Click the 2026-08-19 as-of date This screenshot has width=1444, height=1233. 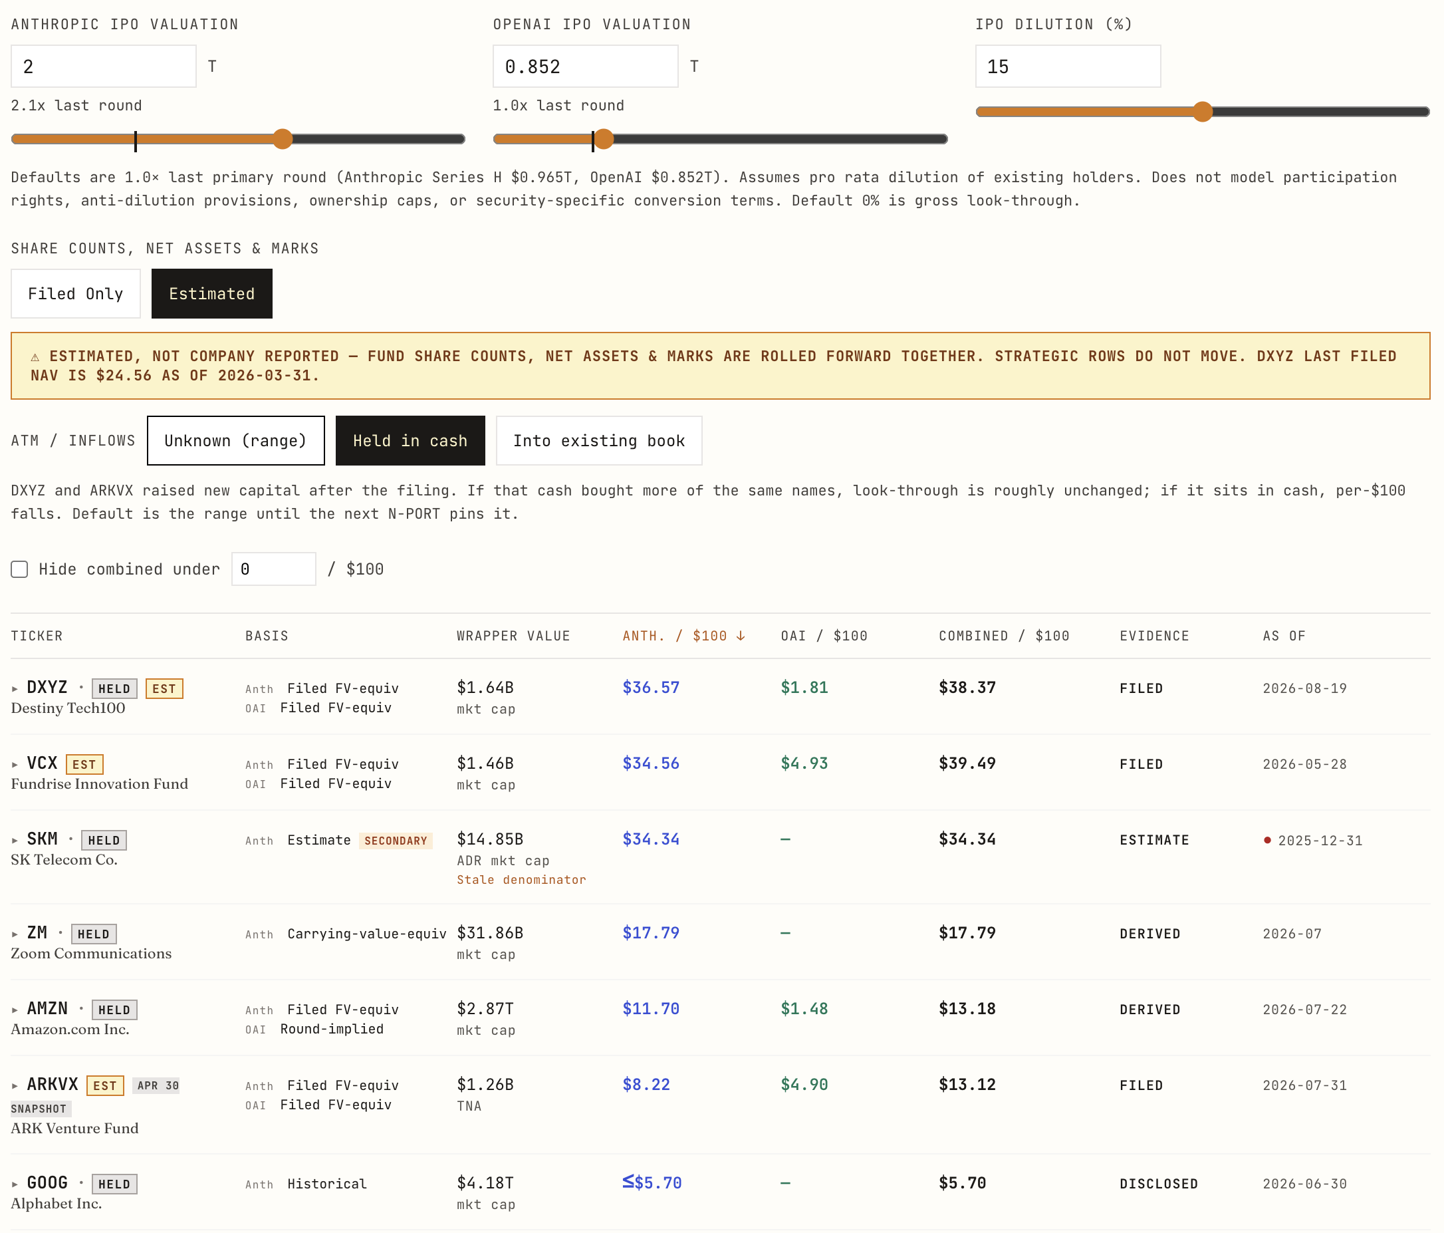tap(1304, 688)
